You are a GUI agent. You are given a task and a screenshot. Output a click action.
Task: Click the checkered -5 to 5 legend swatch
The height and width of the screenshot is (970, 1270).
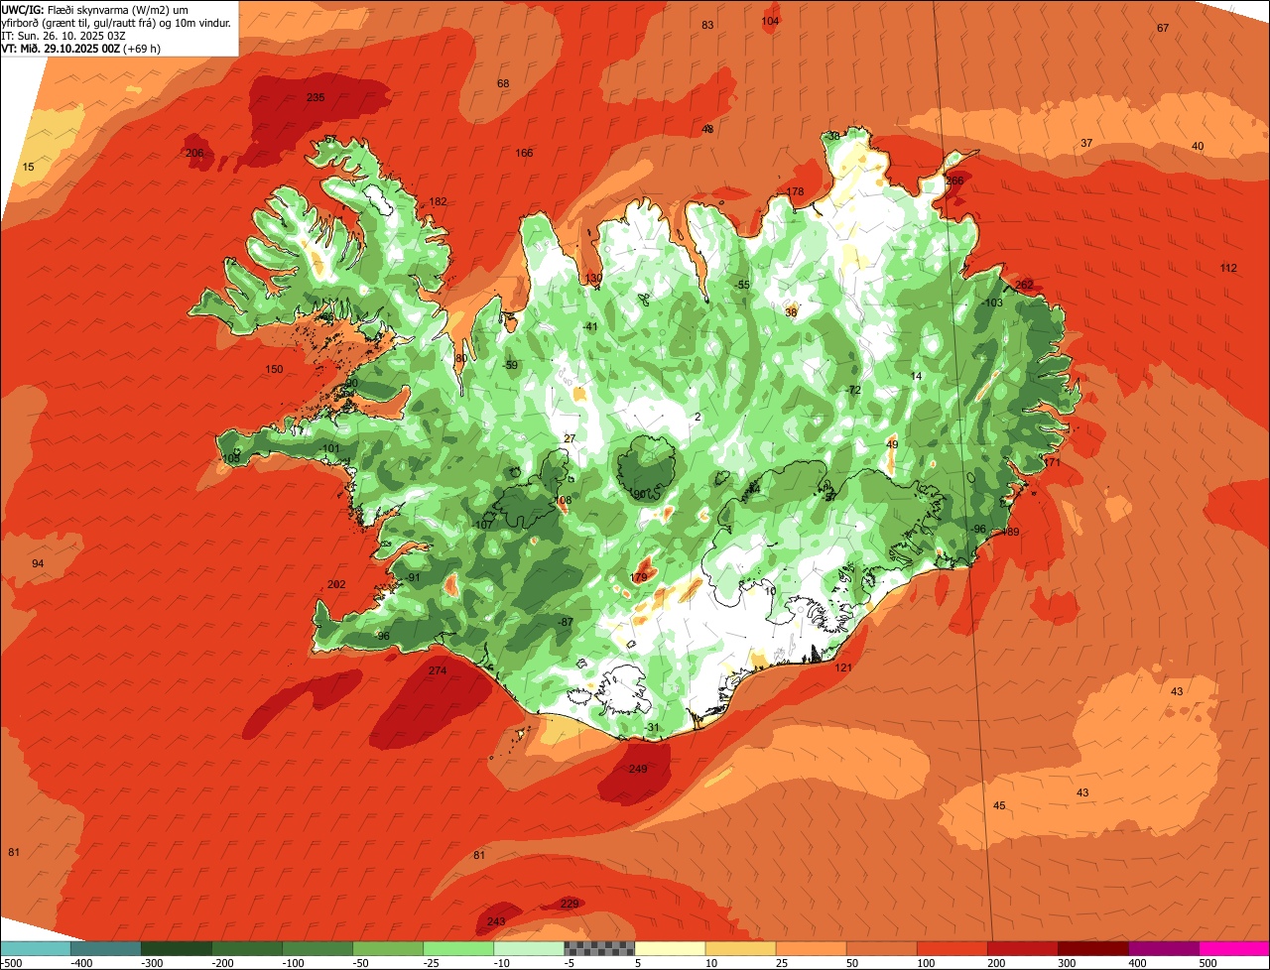[x=598, y=949]
